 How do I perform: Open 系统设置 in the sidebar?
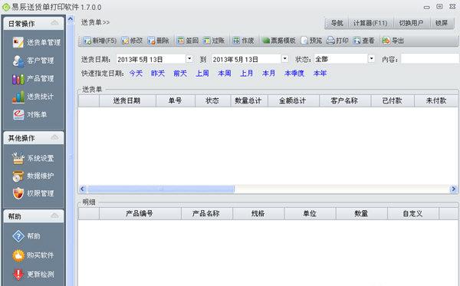pos(33,159)
